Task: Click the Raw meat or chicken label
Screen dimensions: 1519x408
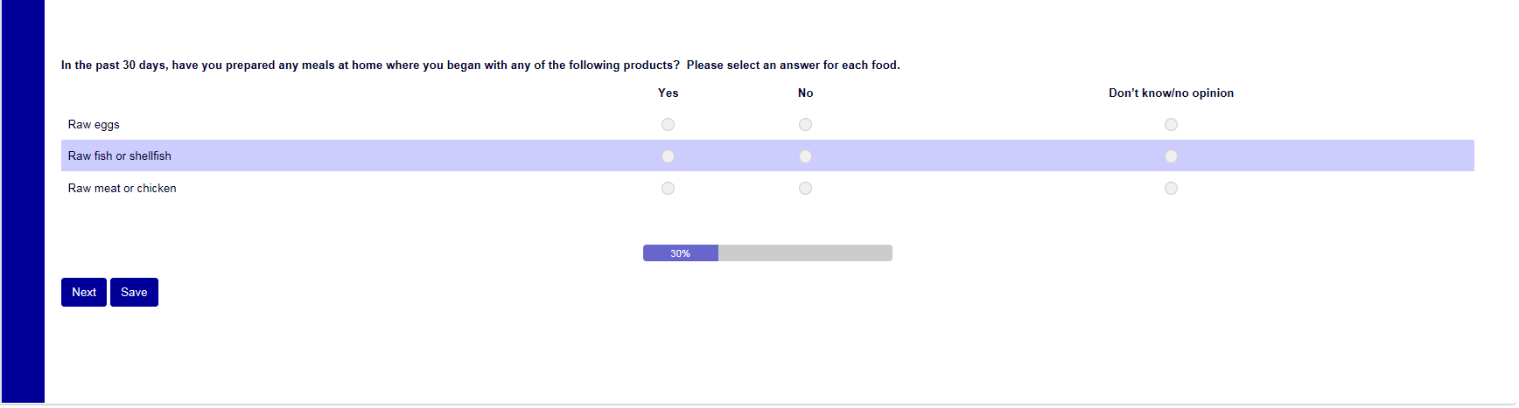Action: pyautogui.click(x=122, y=189)
